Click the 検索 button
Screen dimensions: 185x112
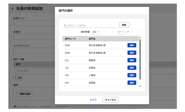(x=124, y=25)
